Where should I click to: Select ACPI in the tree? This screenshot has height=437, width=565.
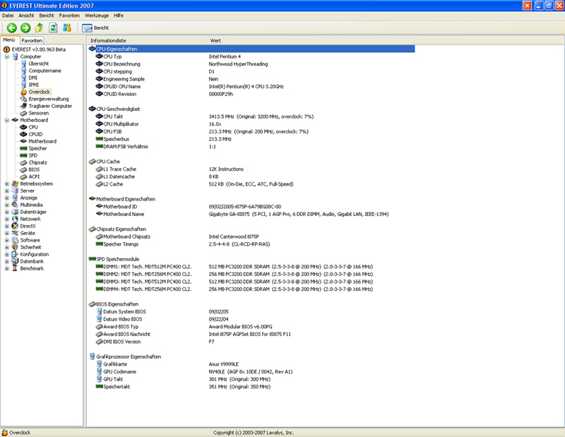point(34,176)
